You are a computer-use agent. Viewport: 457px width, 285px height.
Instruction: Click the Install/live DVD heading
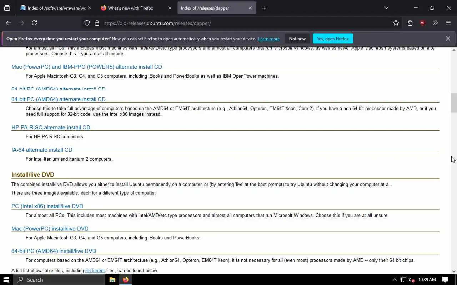(33, 175)
